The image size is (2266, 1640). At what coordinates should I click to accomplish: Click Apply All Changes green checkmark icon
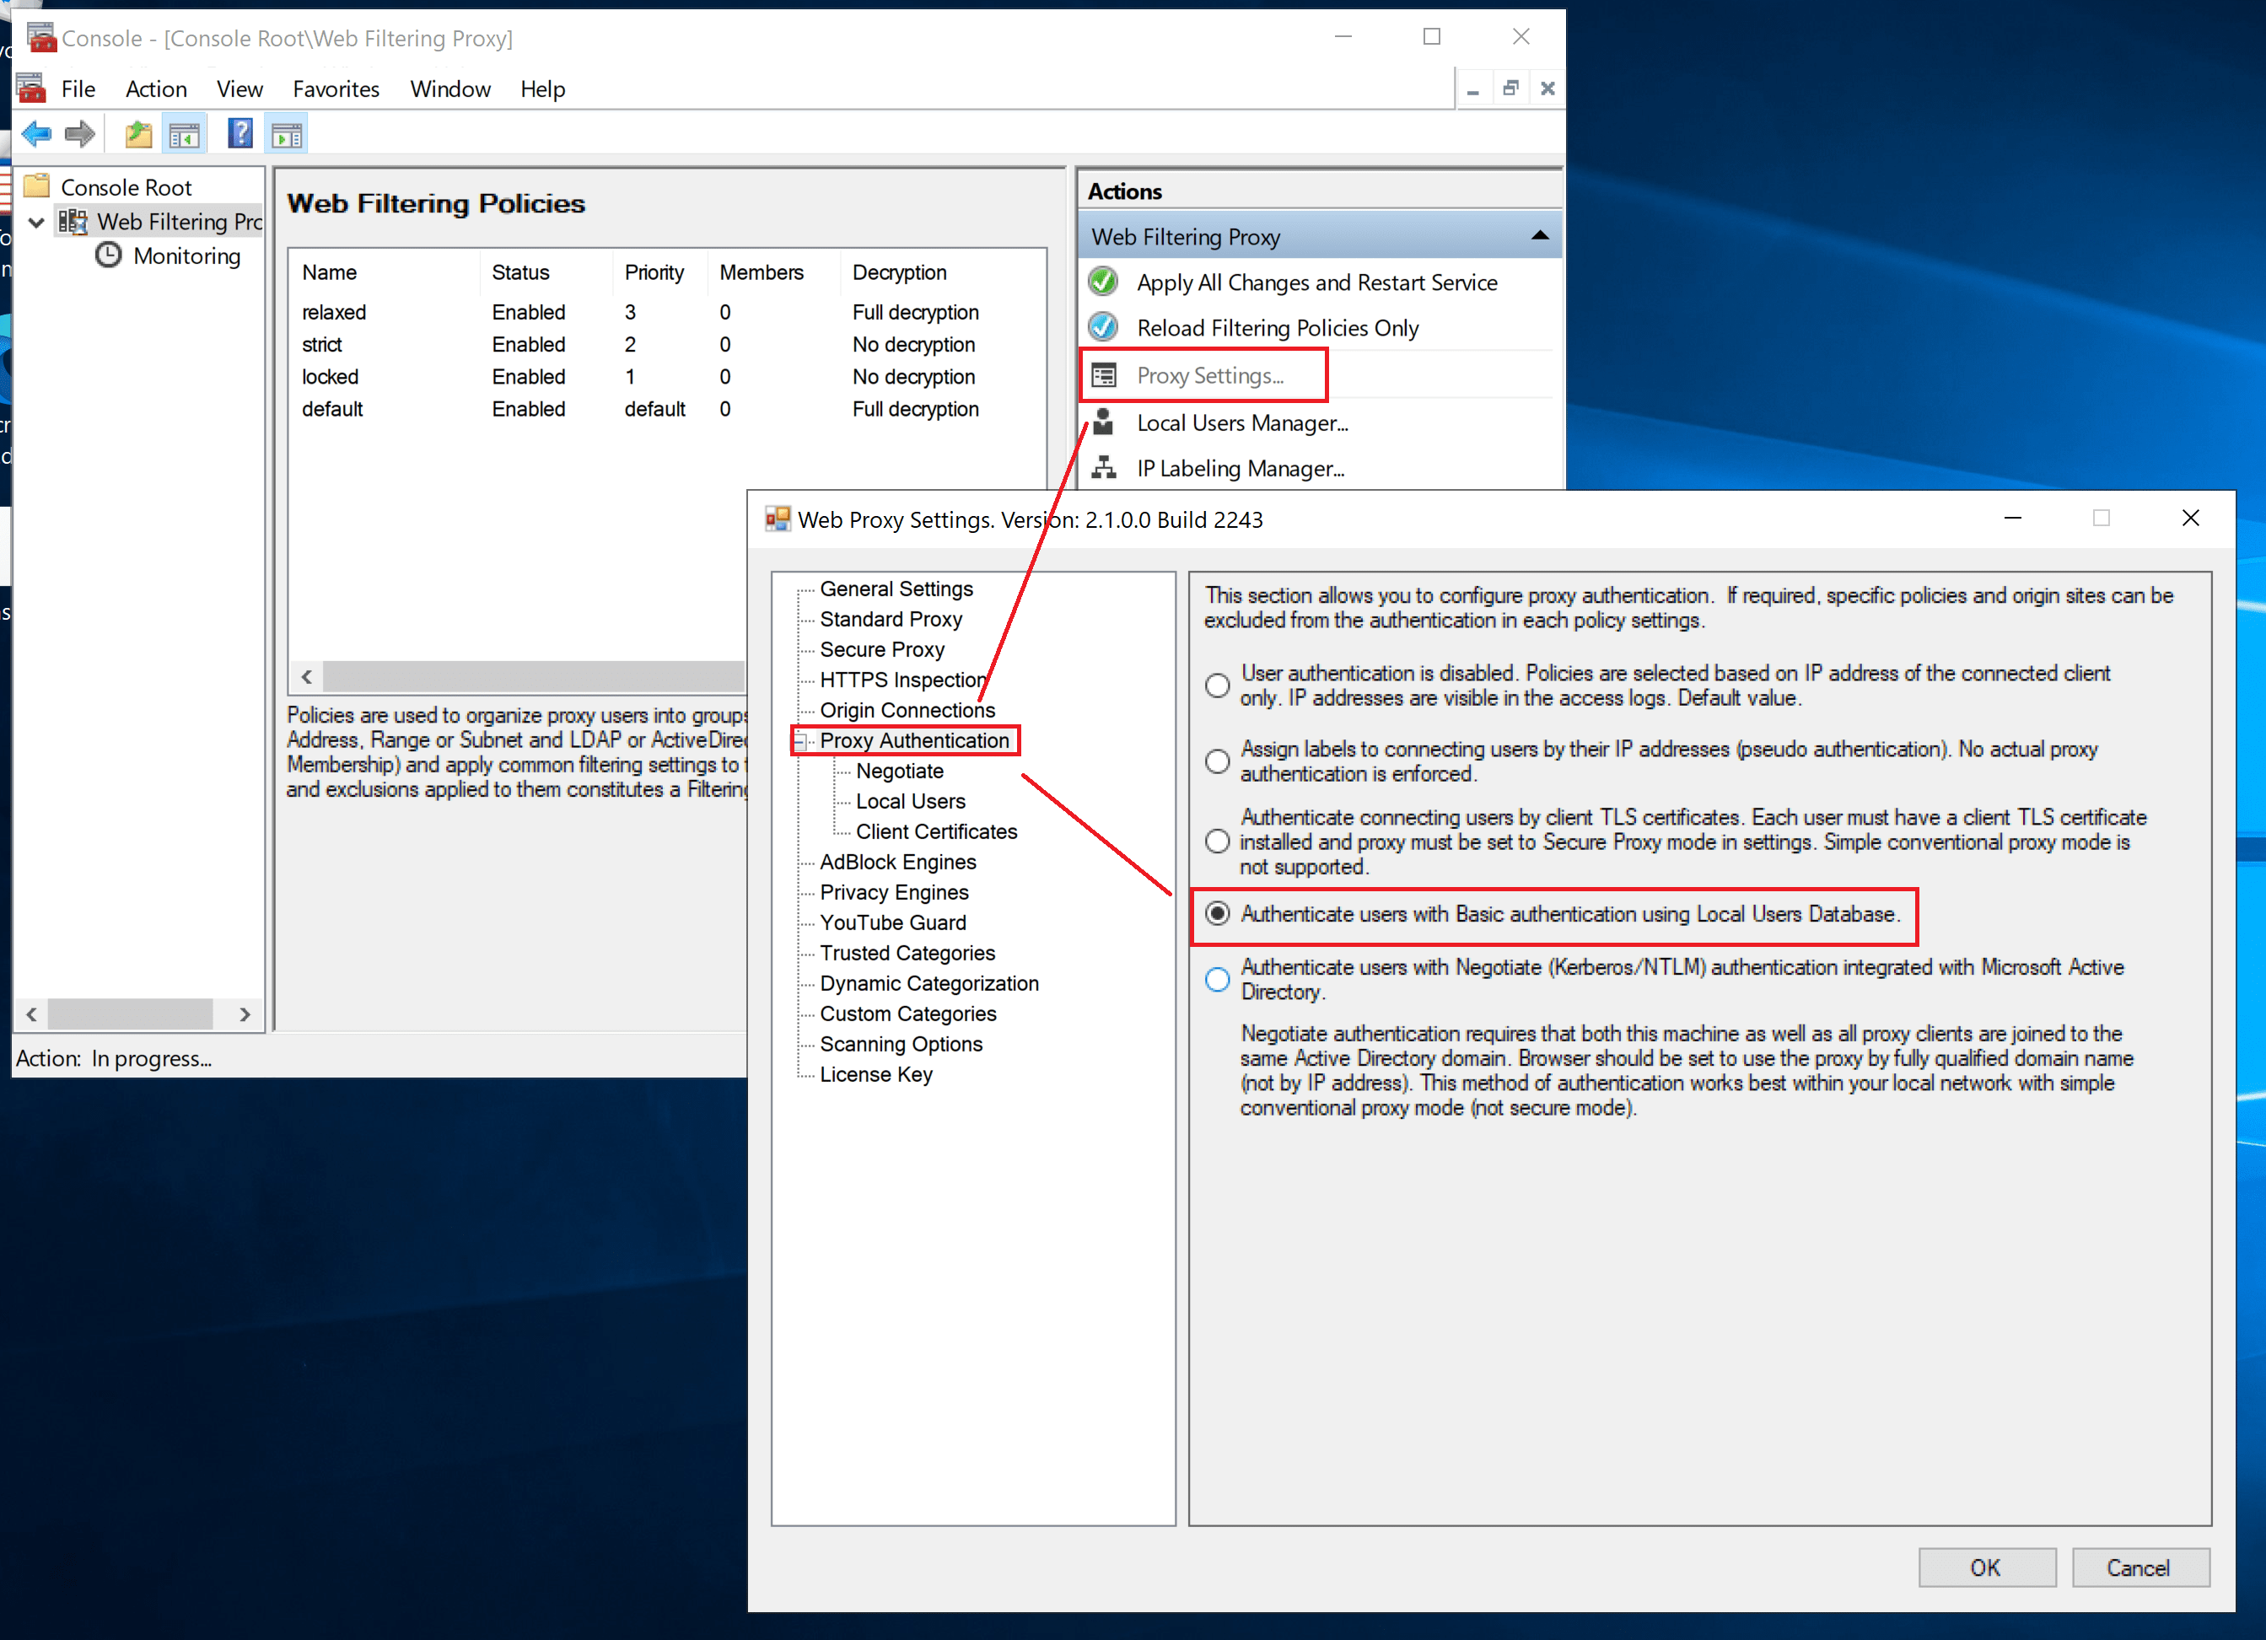point(1103,282)
